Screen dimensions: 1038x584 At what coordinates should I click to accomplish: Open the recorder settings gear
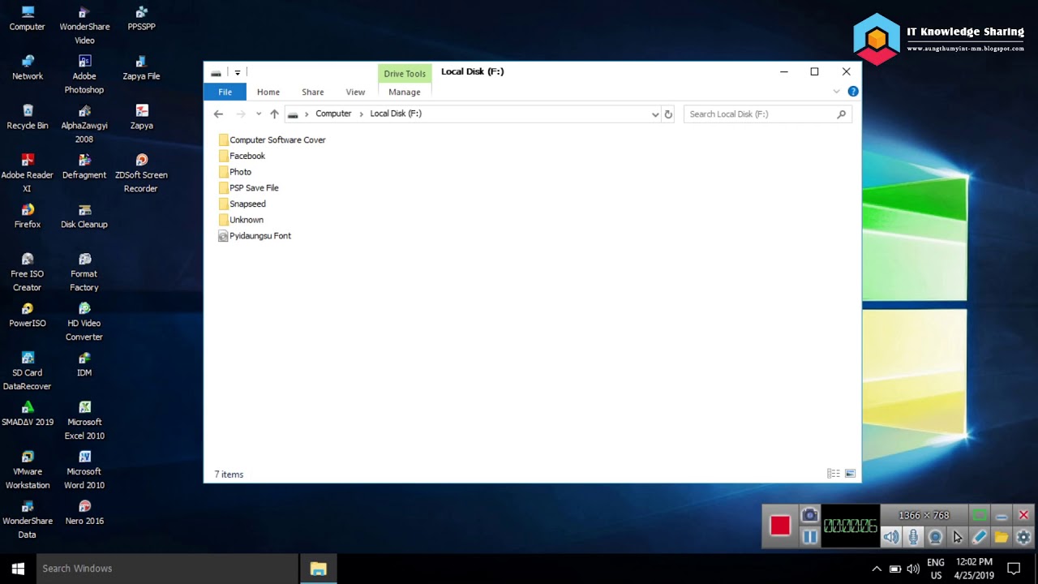(x=1023, y=537)
